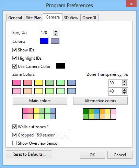This screenshot has height=168, width=139.
Task: Decrease the camera Size percent spinner
Action: (x=56, y=34)
